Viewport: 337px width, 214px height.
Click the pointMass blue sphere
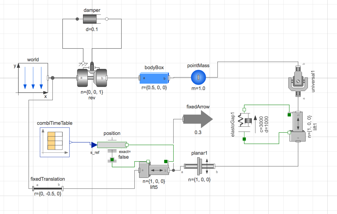pyautogui.click(x=198, y=77)
